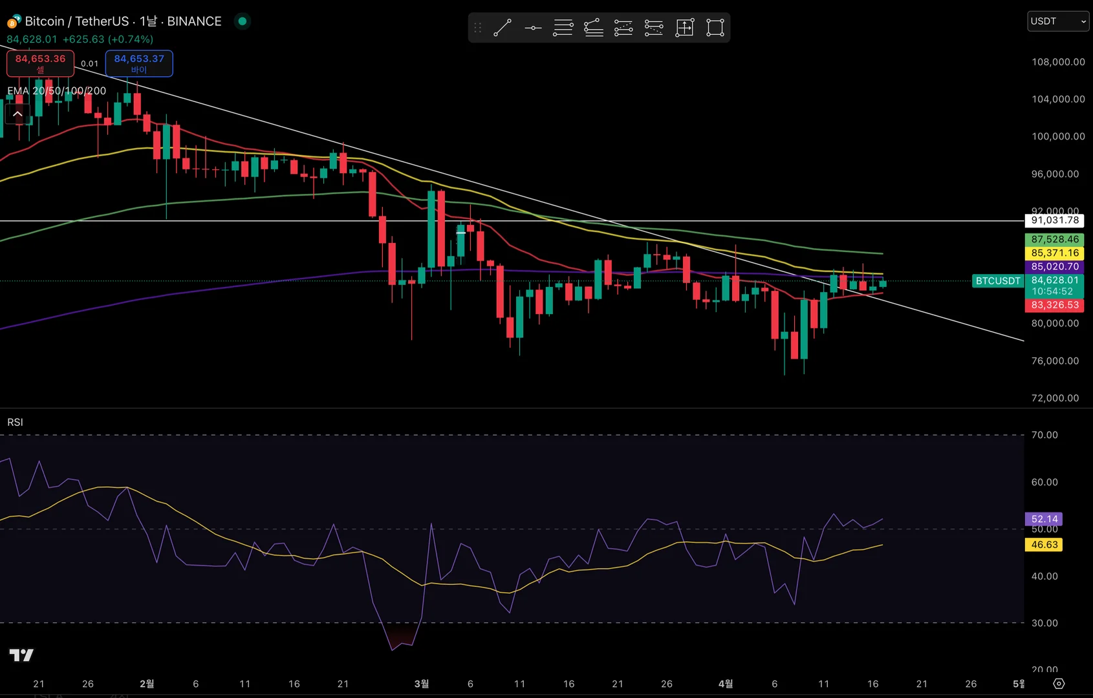Select the horizontal line tool
The image size is (1093, 698).
click(x=533, y=28)
